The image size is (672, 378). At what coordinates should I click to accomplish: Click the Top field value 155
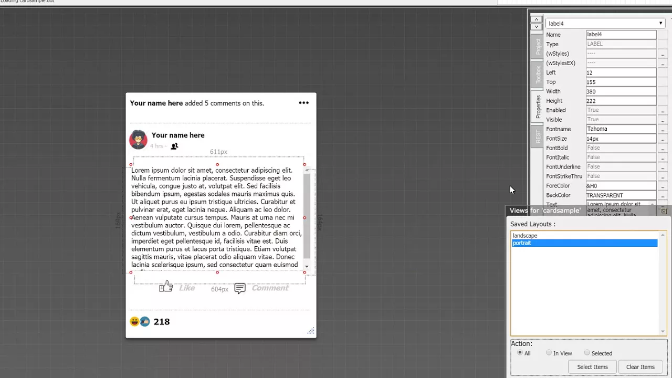(621, 82)
